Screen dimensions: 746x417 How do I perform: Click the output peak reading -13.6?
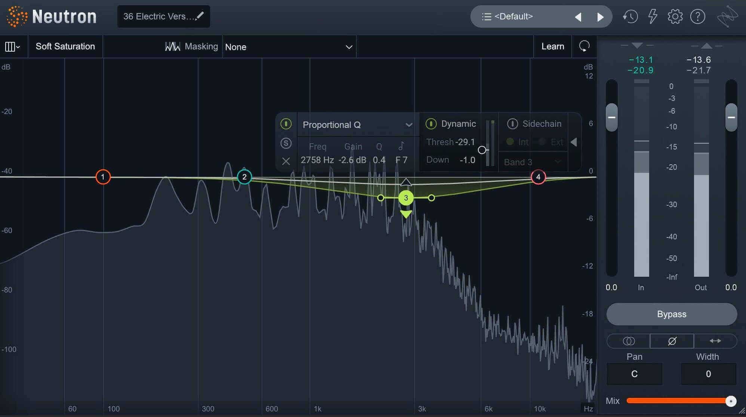coord(699,60)
